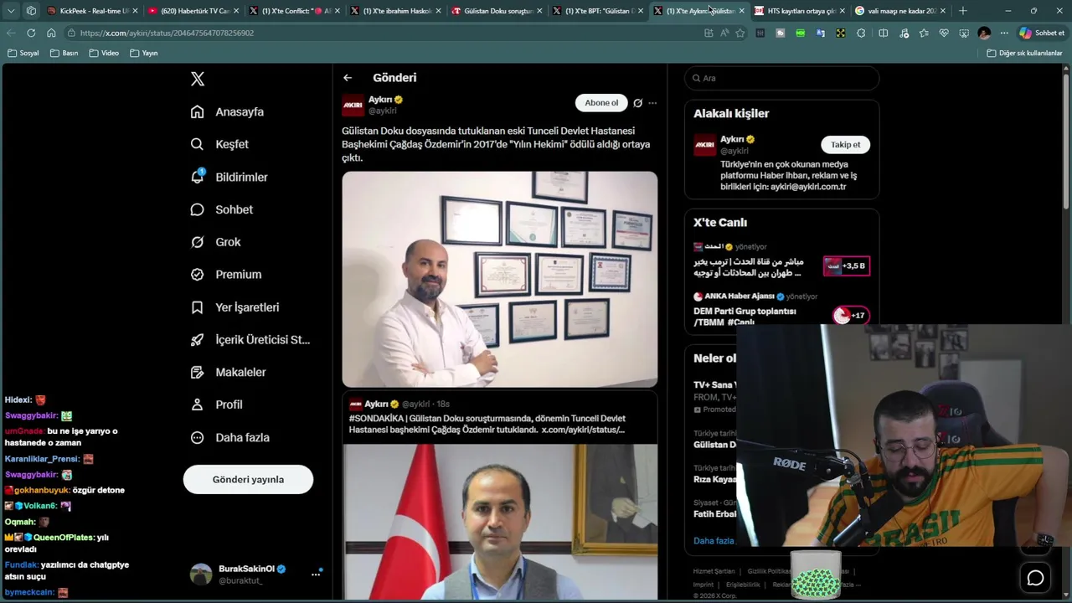The width and height of the screenshot is (1072, 603).
Task: Click the Abone ol button
Action: tap(601, 103)
